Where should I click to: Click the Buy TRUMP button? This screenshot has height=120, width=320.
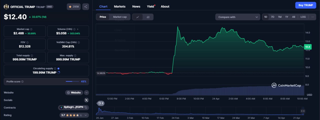(306, 5)
